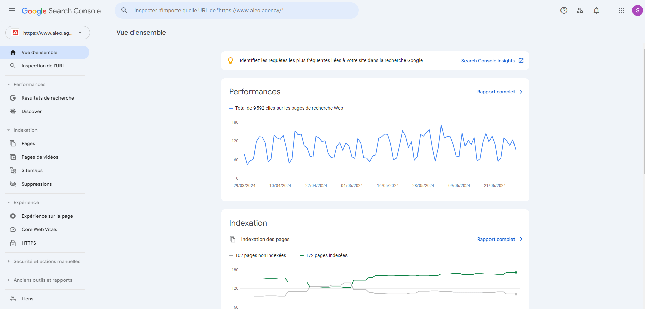Open Indexation Rapport complet link

[496, 239]
